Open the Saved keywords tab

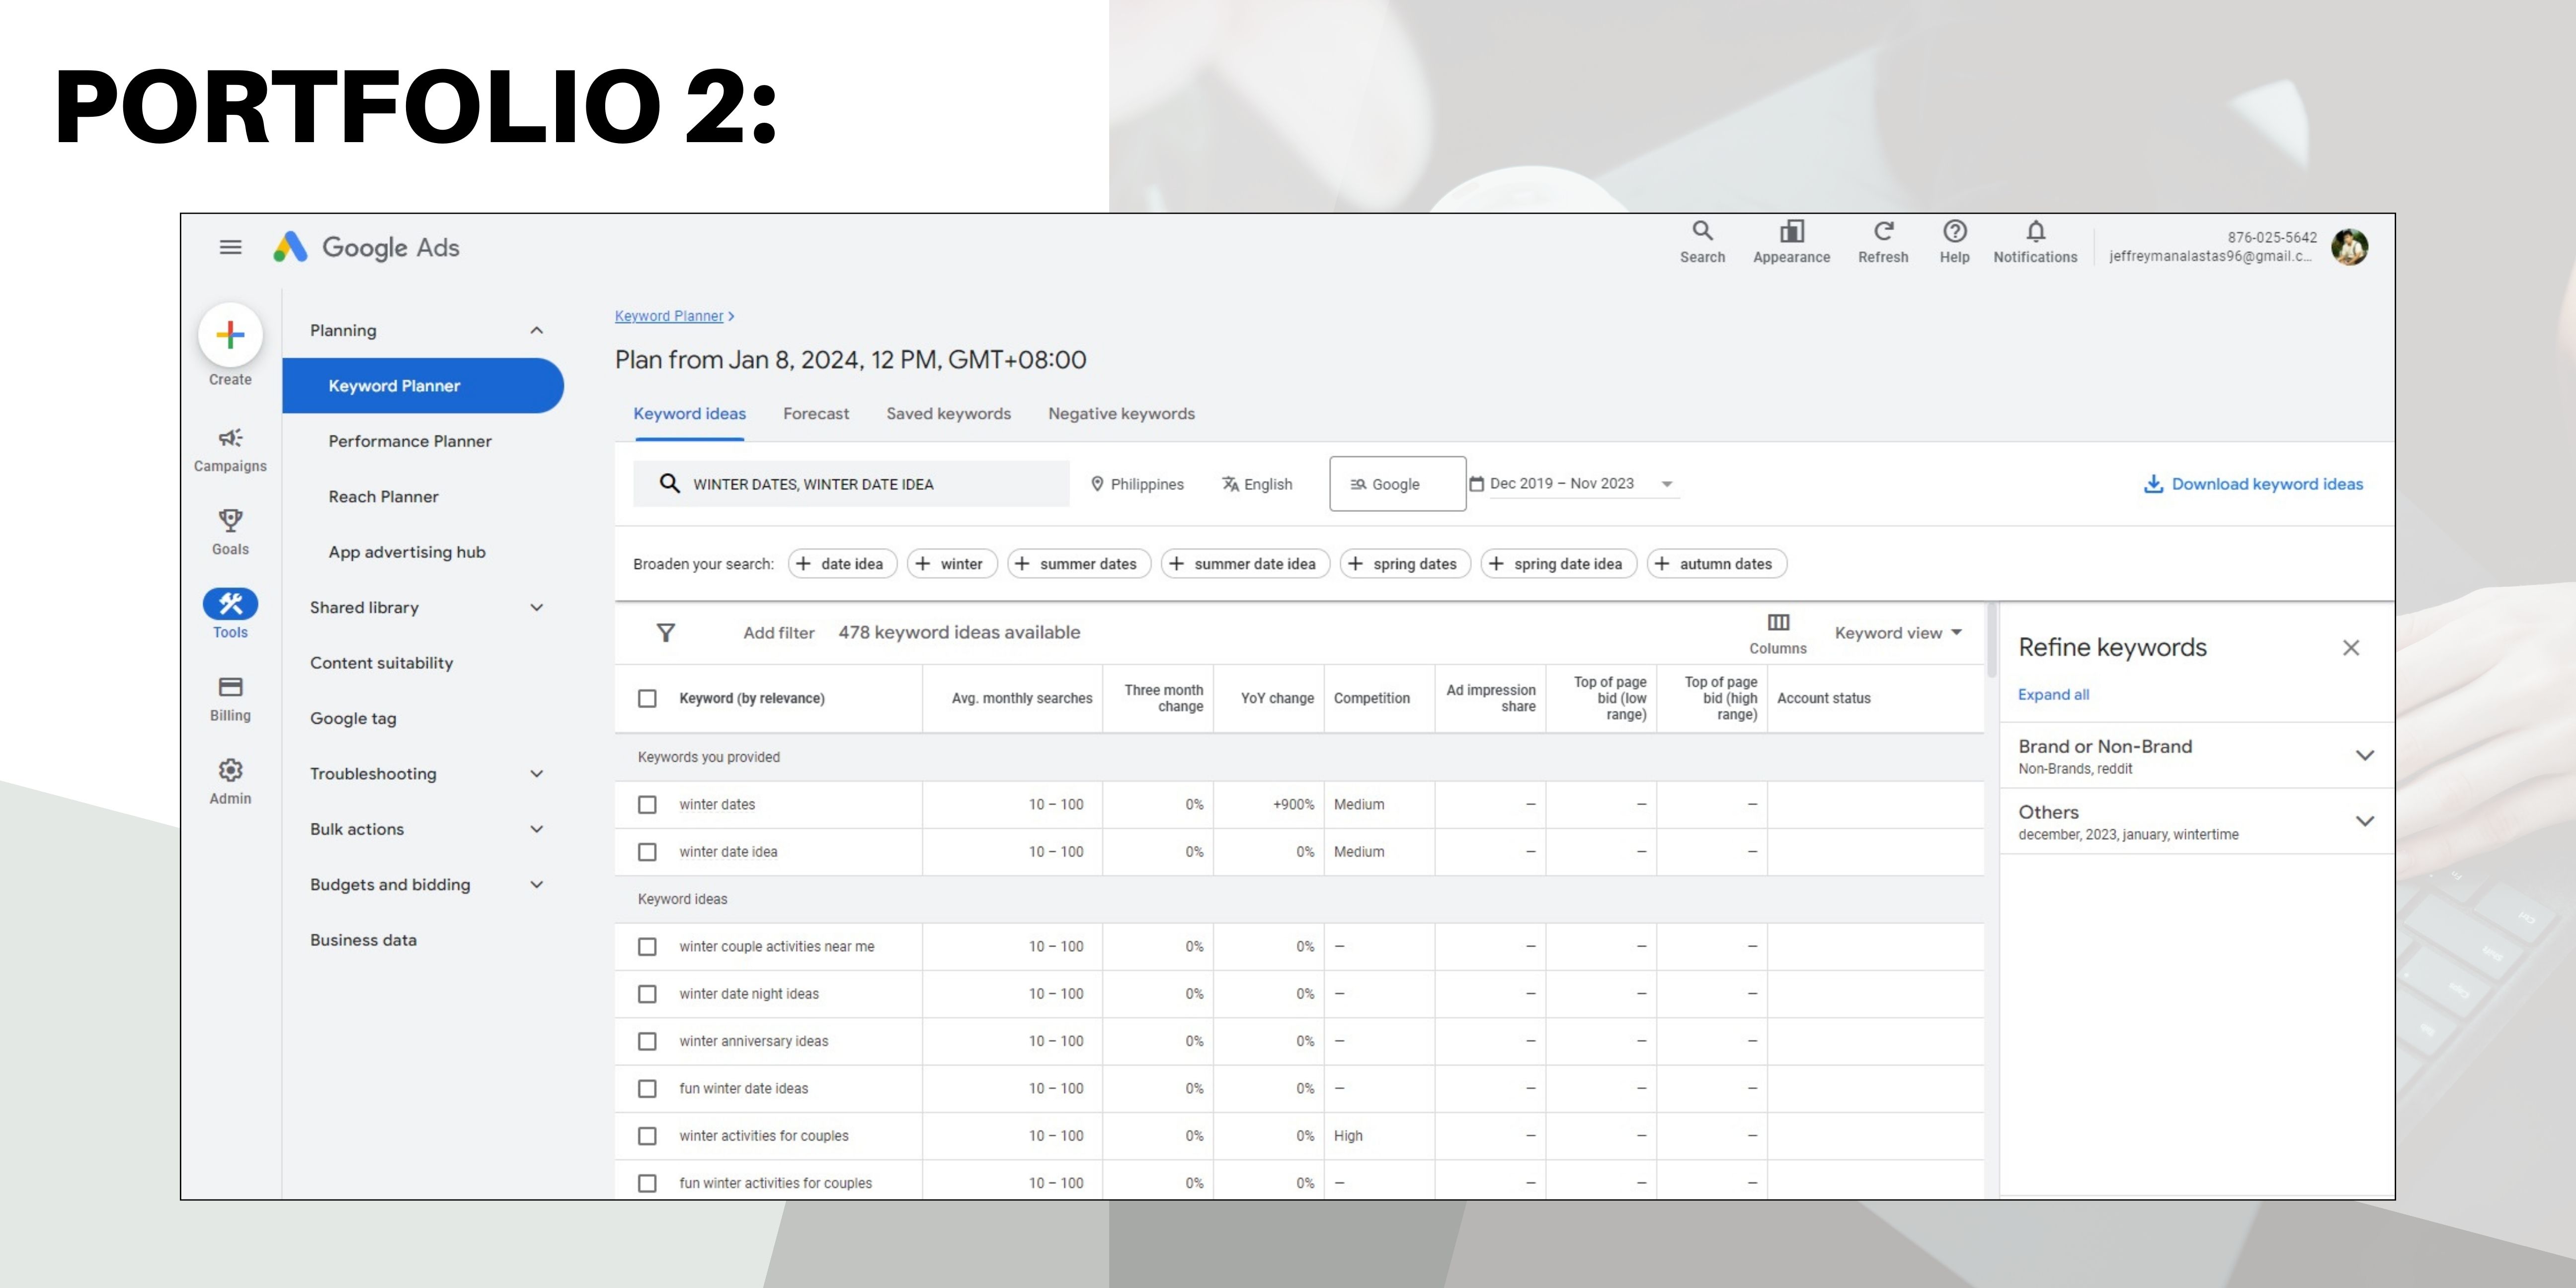pos(948,414)
